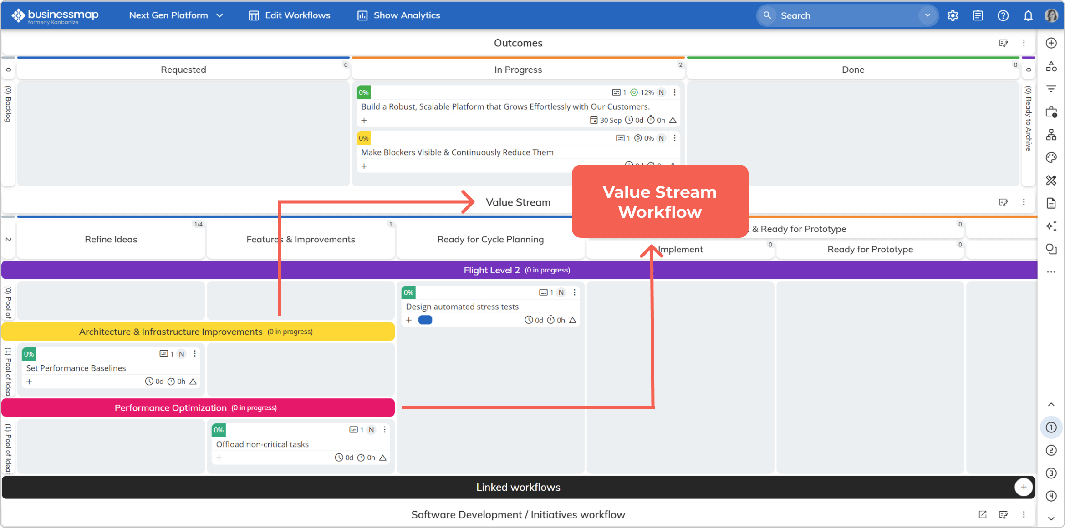Screen dimensions: 1065x528
Task: Add a linked workflow with the plus button
Action: tap(1024, 487)
